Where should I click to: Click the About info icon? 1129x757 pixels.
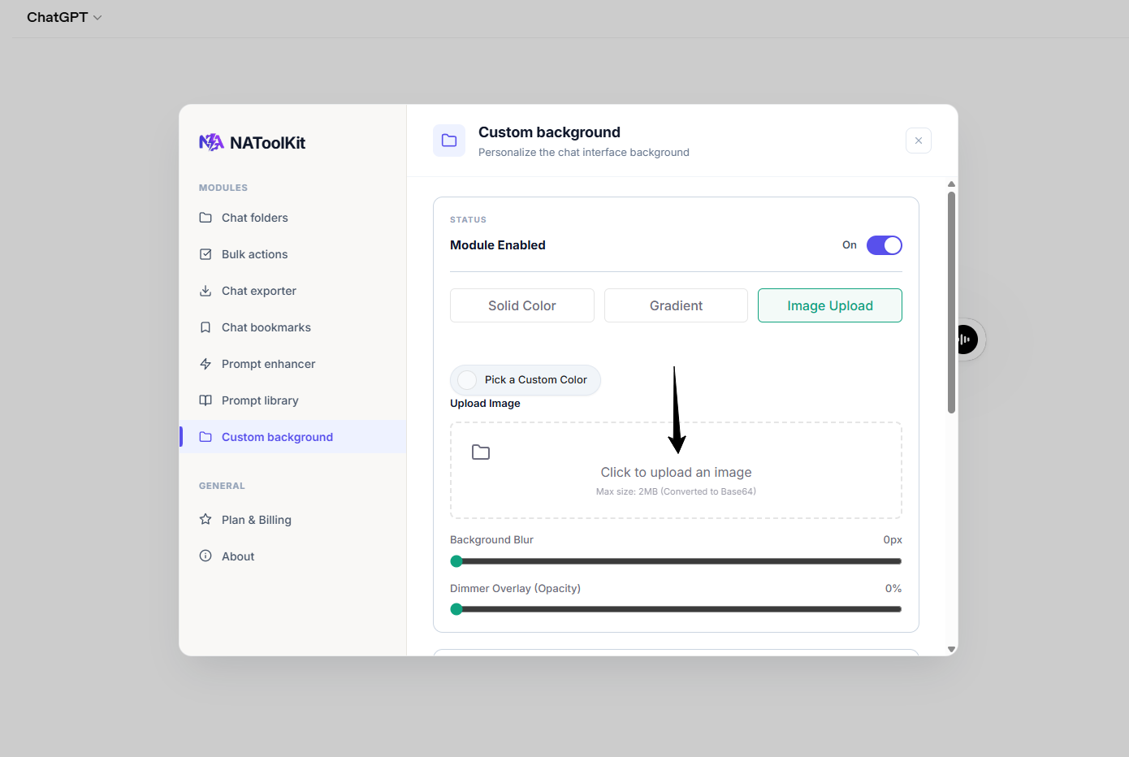(x=205, y=556)
